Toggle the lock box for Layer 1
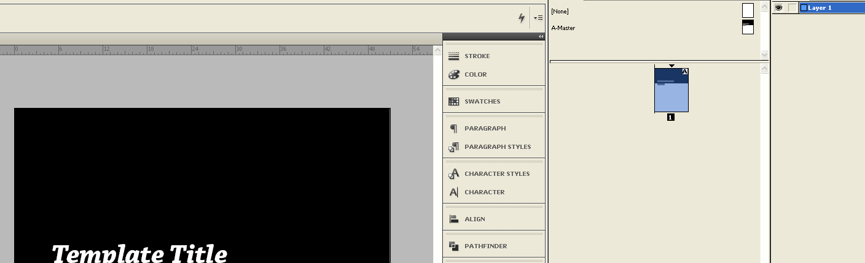Viewport: 865px width, 263px height. click(793, 8)
